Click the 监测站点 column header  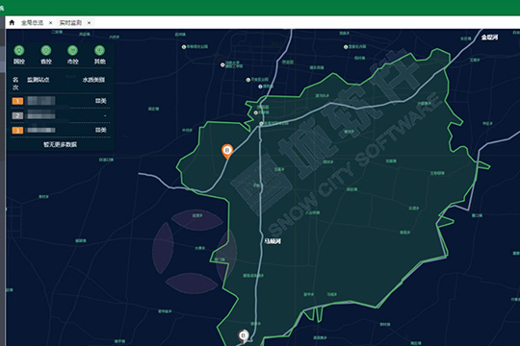(x=39, y=80)
